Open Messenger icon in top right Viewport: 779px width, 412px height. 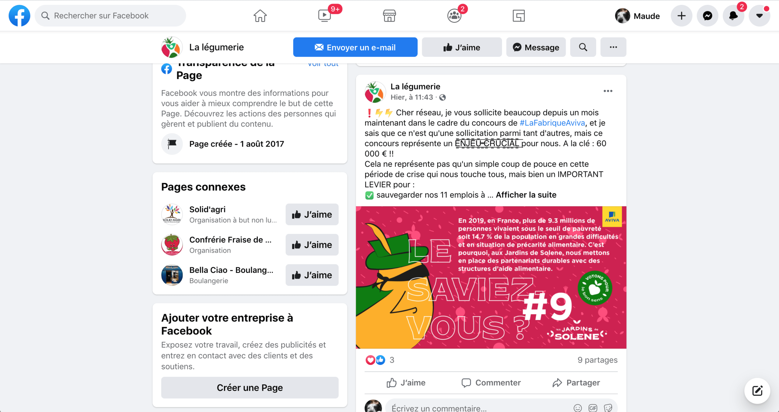[707, 16]
